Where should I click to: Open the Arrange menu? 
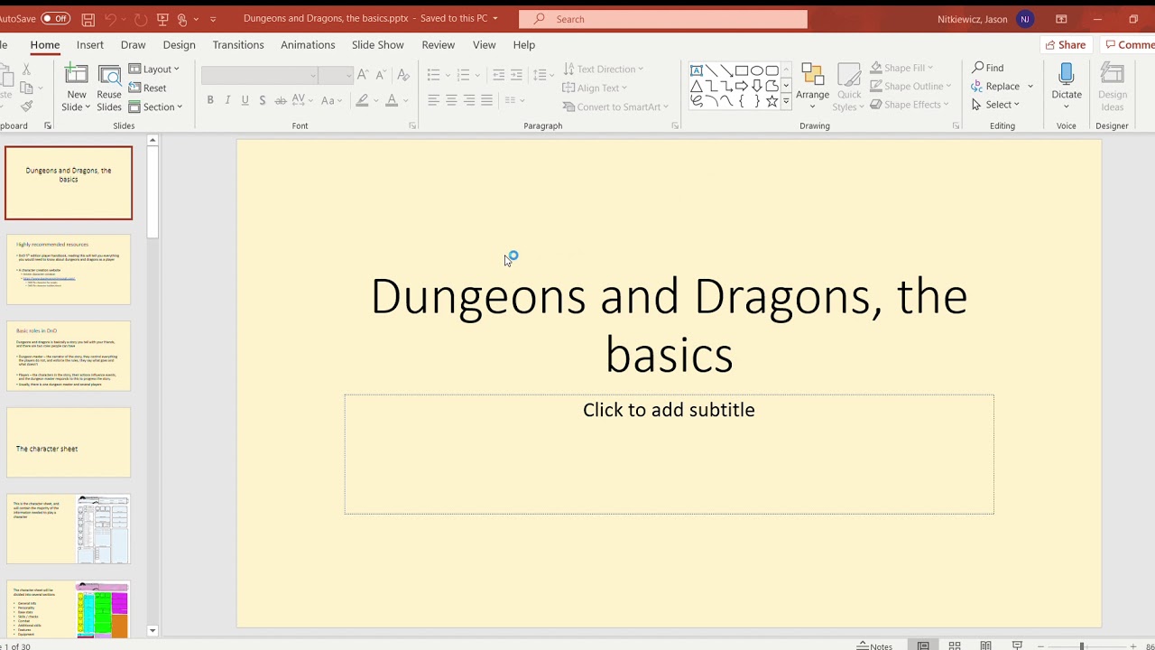(812, 88)
